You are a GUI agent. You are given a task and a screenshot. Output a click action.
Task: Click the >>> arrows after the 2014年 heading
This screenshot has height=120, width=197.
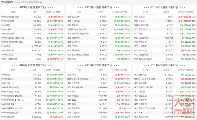click(x=183, y=65)
